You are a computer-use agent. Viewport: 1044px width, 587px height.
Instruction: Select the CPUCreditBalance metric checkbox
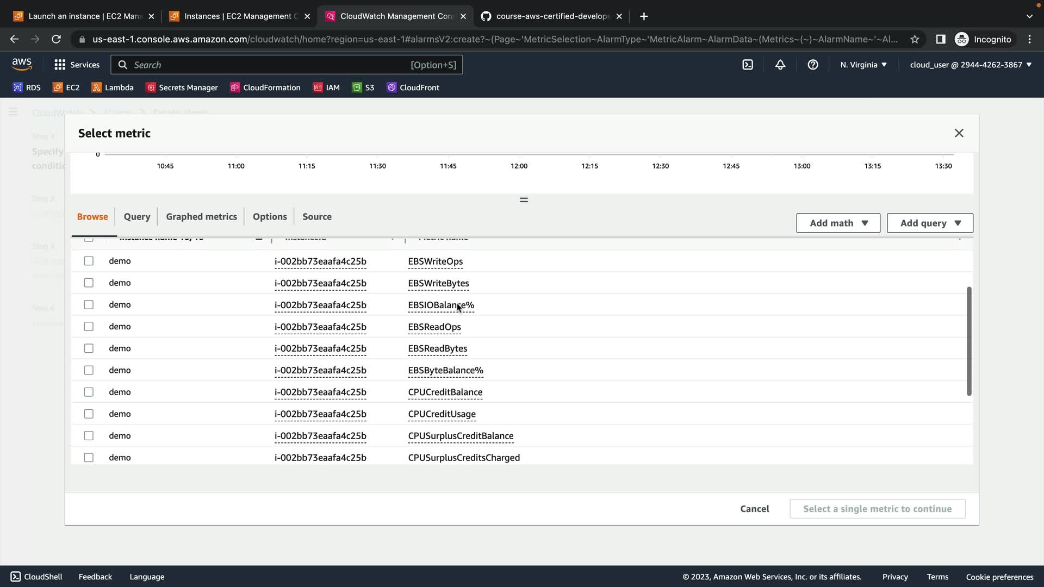[89, 392]
